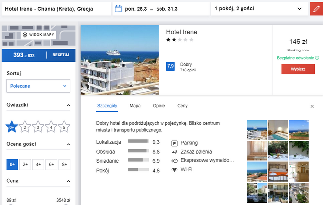Click the hotel two-star rating
323x205 pixels.
coord(180,40)
